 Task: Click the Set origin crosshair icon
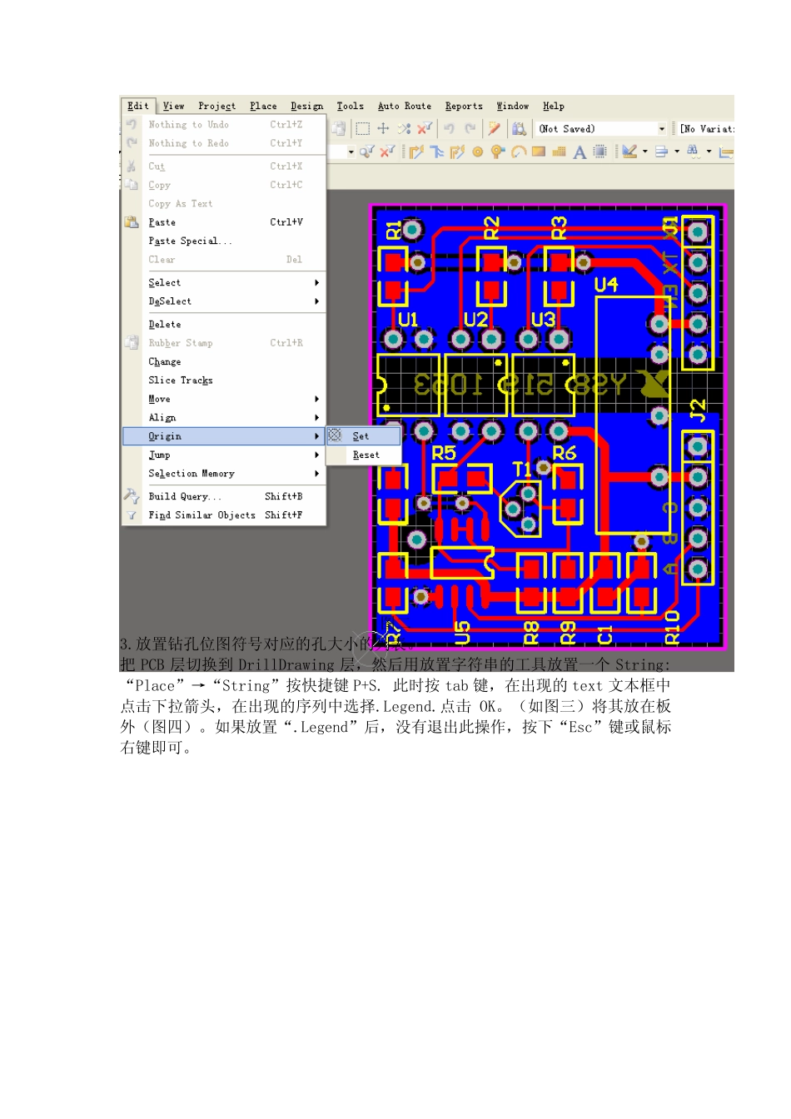(x=335, y=435)
